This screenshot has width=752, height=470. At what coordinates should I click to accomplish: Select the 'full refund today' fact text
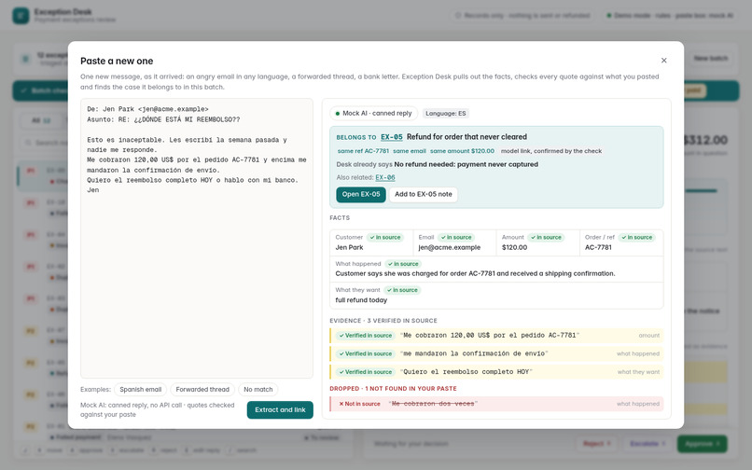[361, 300]
